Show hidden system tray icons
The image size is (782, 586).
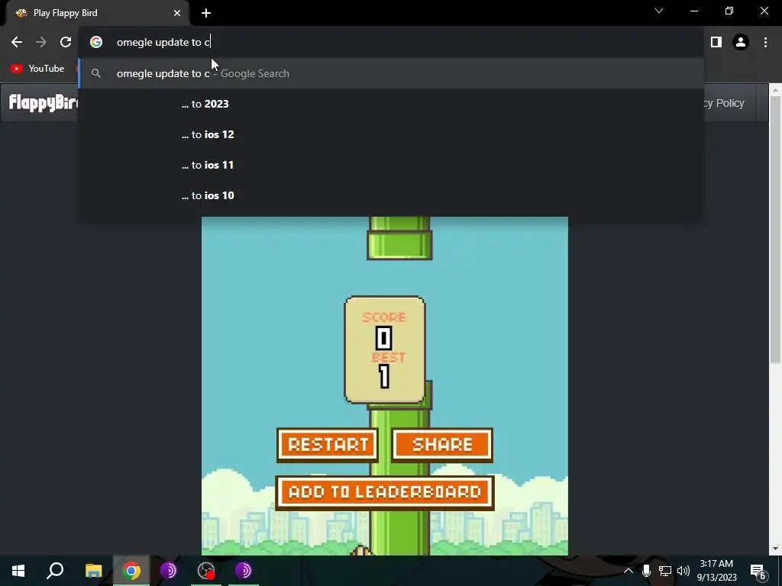coord(629,571)
